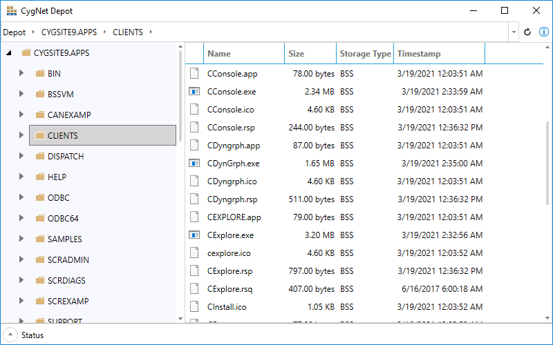Maximize the CygNet Depot window
Image resolution: width=553 pixels, height=345 pixels.
(x=505, y=10)
